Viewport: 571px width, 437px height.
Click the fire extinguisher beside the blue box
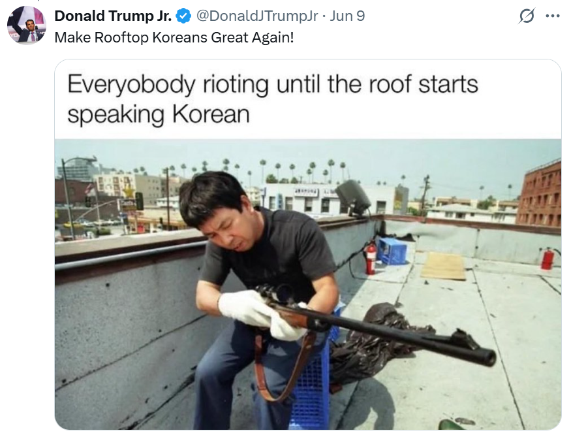pyautogui.click(x=371, y=257)
